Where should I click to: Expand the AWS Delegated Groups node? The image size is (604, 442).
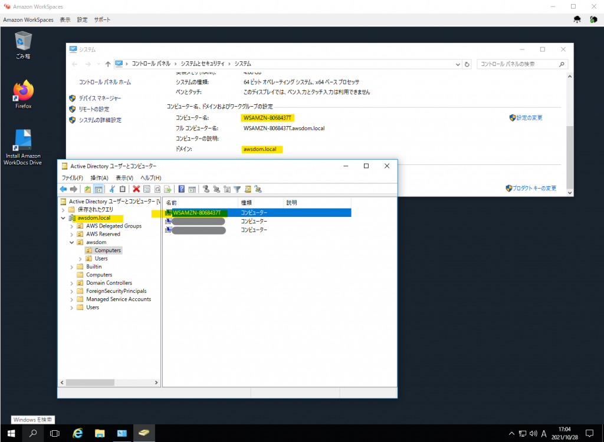pos(72,226)
